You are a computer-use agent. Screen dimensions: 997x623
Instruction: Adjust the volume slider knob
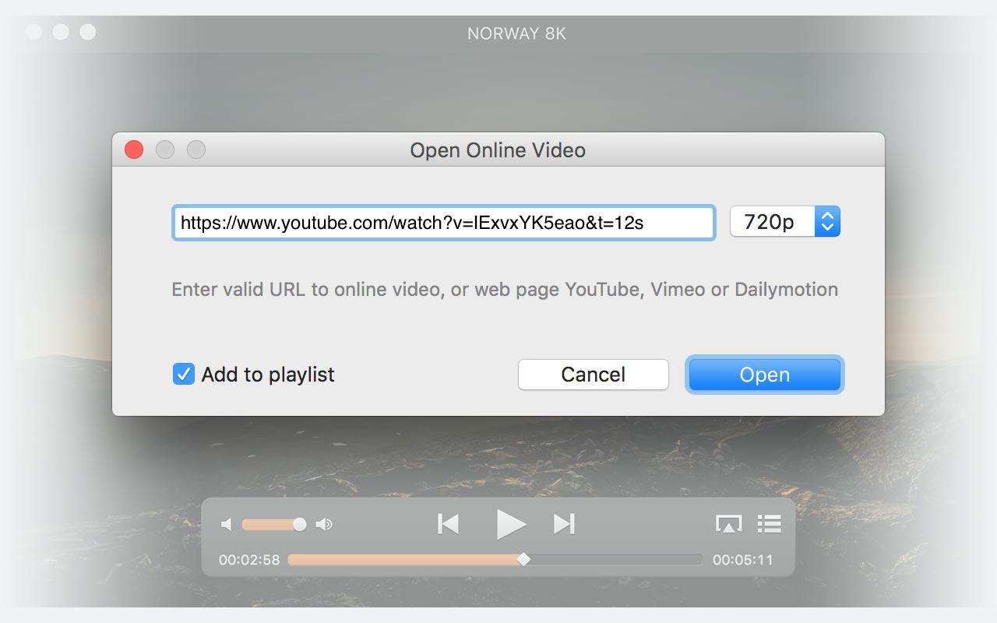[x=299, y=525]
